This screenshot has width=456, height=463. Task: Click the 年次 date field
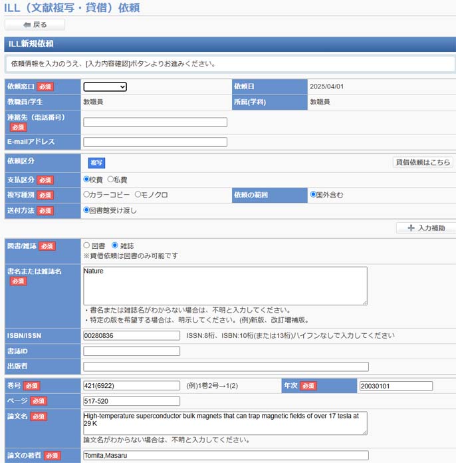[x=396, y=386]
